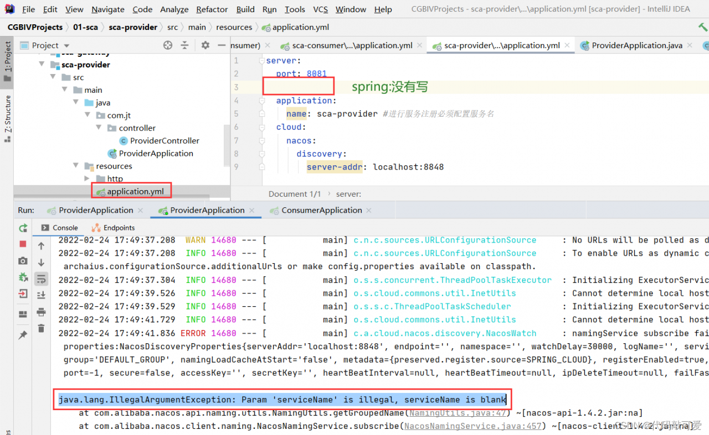Viewport: 709px width, 435px height.
Task: Click CGBIVProjects breadcrumb
Action: 35,27
